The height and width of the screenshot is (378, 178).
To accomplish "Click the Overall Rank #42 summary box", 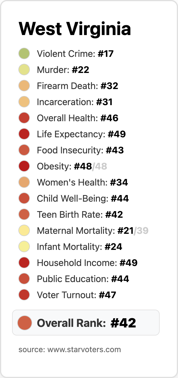I will coord(86,323).
